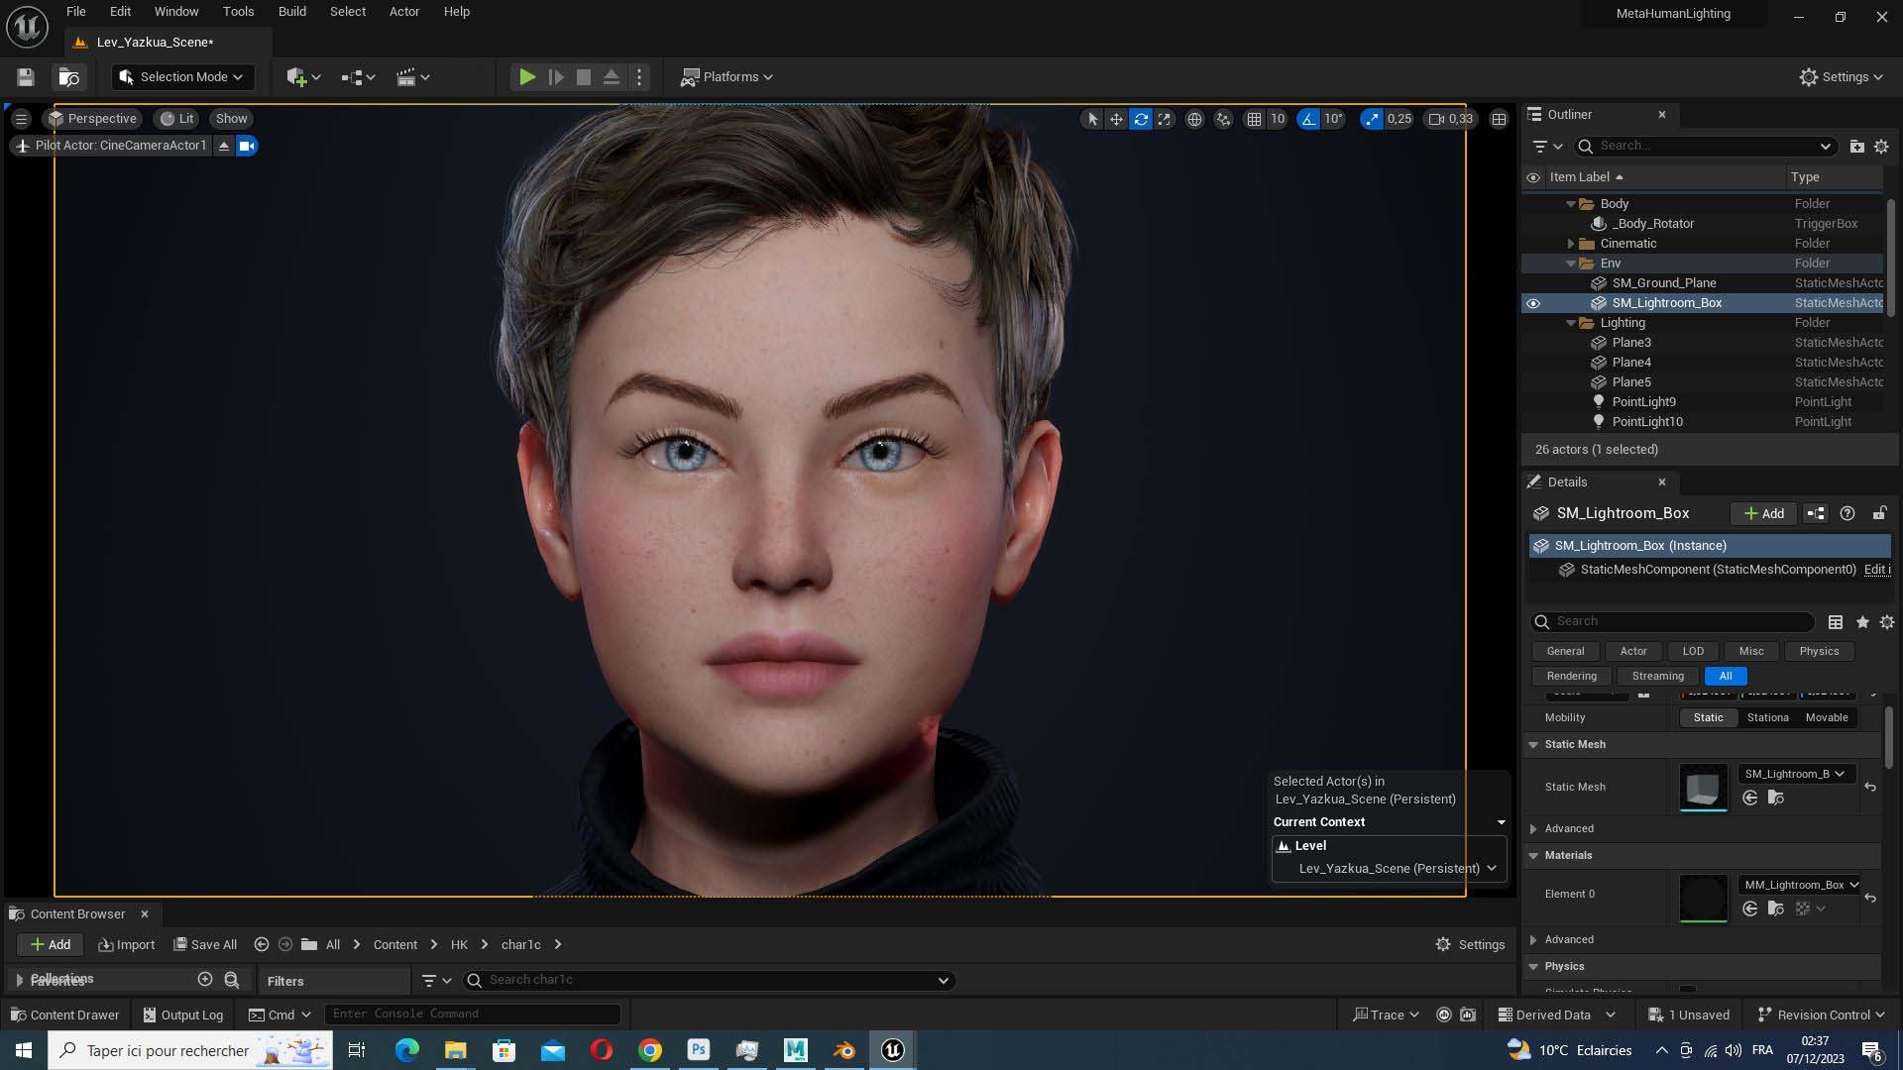
Task: Toggle grid snapping in the viewport
Action: [1254, 119]
